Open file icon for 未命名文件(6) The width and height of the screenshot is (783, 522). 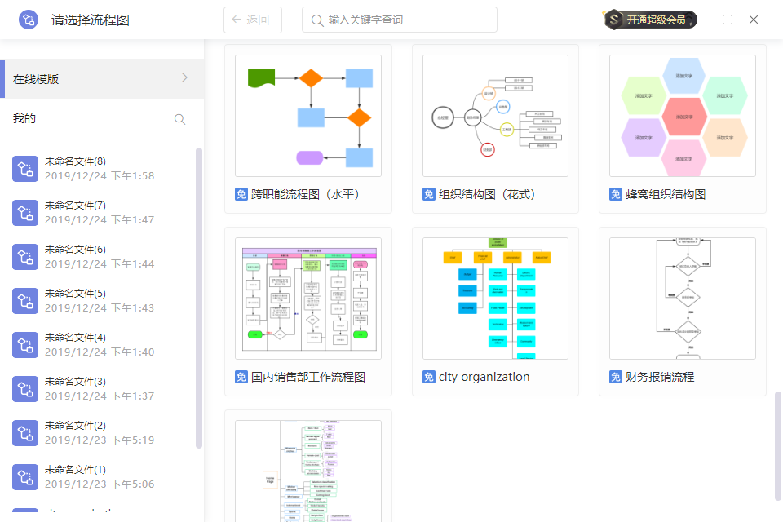point(25,257)
